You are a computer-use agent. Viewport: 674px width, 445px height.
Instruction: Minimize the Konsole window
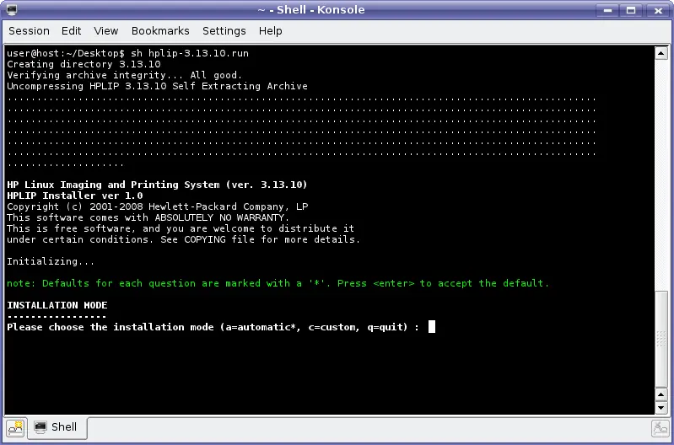[x=608, y=10]
